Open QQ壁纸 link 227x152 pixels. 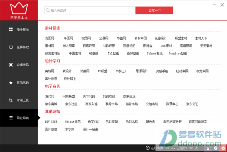pyautogui.click(x=94, y=53)
